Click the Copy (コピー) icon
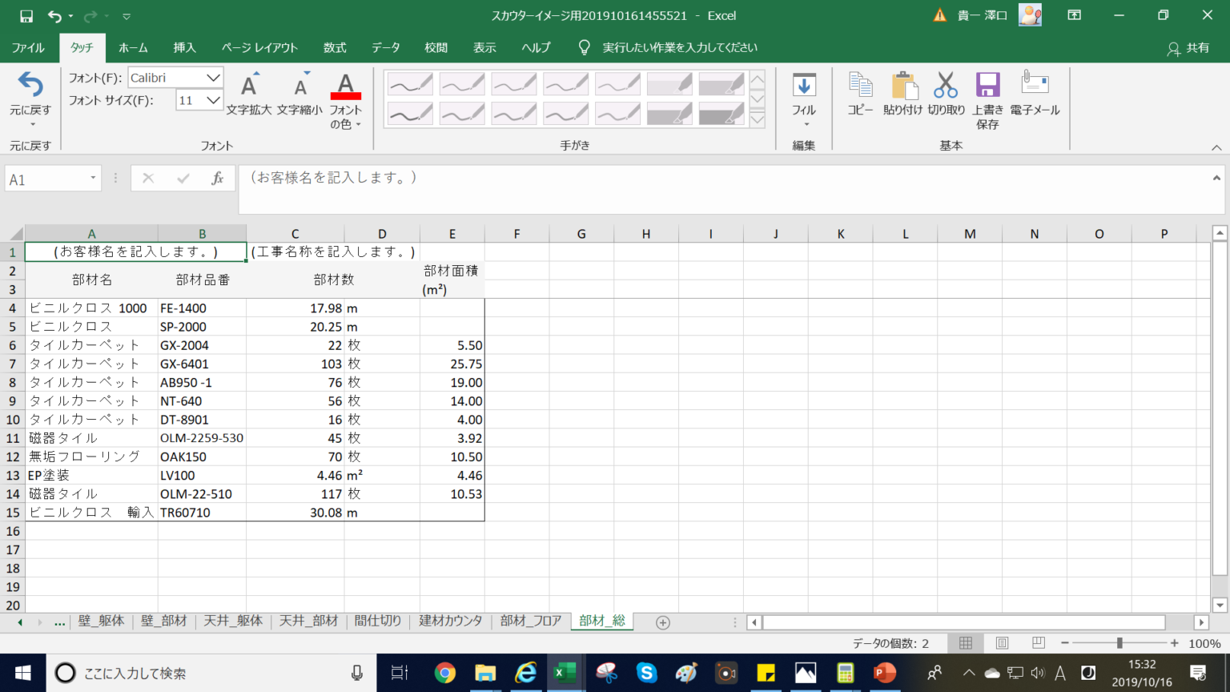 pos(860,86)
